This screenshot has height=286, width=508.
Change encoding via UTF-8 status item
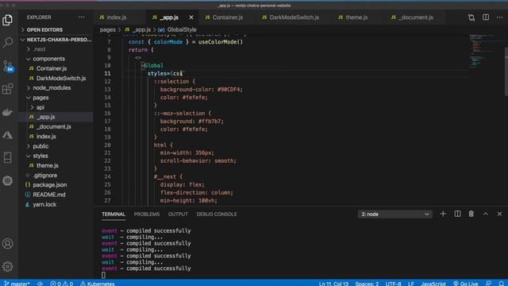coord(394,284)
